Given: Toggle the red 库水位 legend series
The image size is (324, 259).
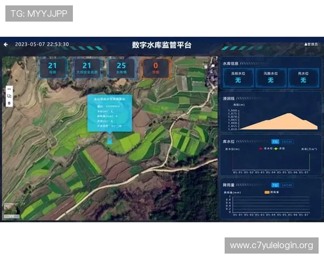Looking at the screenshot, I should 266,148.
